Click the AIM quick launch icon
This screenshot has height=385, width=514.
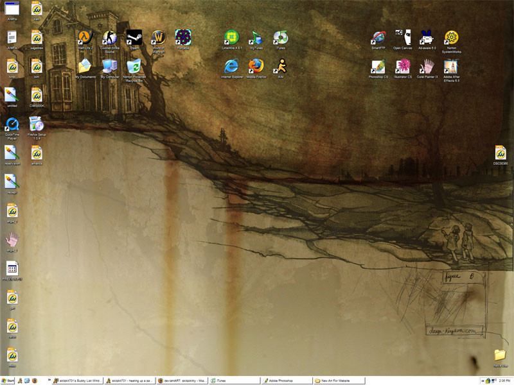point(20,381)
